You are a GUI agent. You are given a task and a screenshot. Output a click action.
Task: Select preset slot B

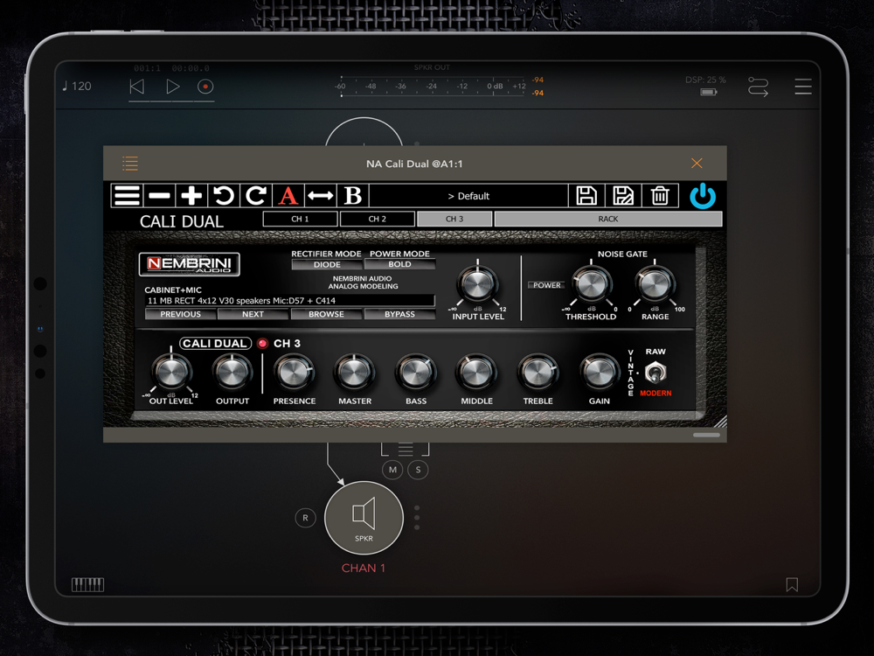tap(353, 196)
